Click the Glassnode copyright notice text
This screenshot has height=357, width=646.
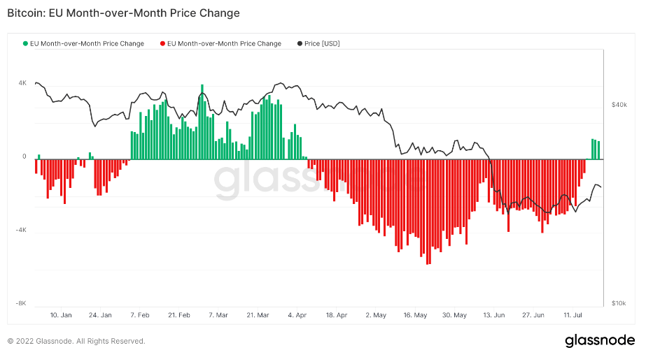(76, 342)
